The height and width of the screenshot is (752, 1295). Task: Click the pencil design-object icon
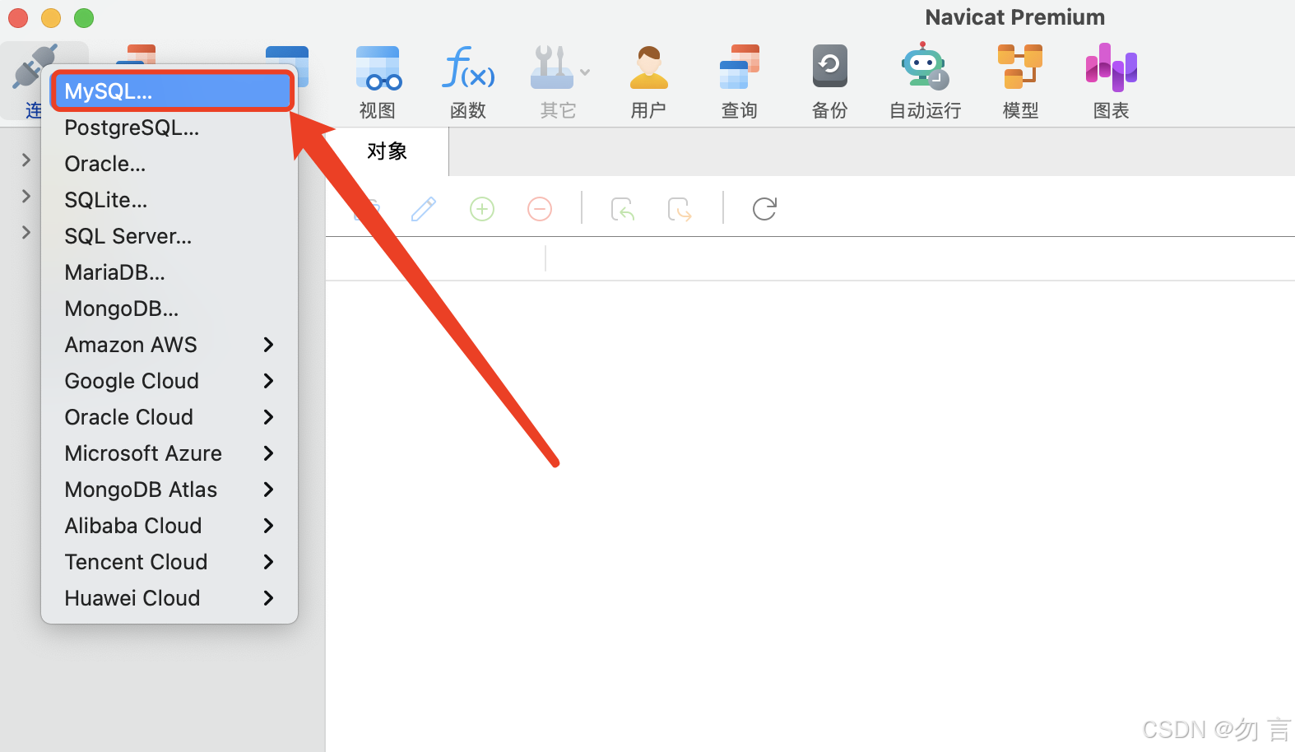[424, 209]
